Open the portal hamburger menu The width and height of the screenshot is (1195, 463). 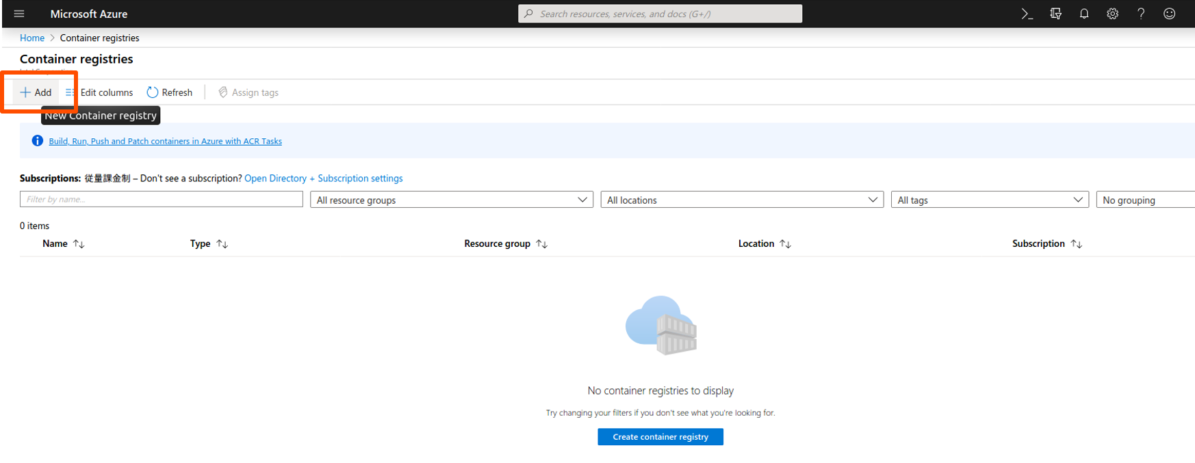tap(19, 14)
